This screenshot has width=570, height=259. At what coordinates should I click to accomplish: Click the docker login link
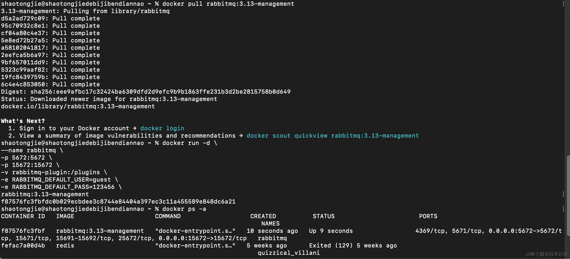point(162,128)
